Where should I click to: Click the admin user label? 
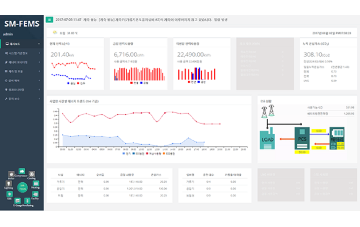point(8,34)
